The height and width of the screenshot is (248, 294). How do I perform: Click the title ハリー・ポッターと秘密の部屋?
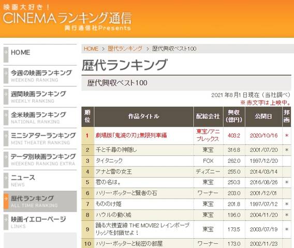(129, 243)
